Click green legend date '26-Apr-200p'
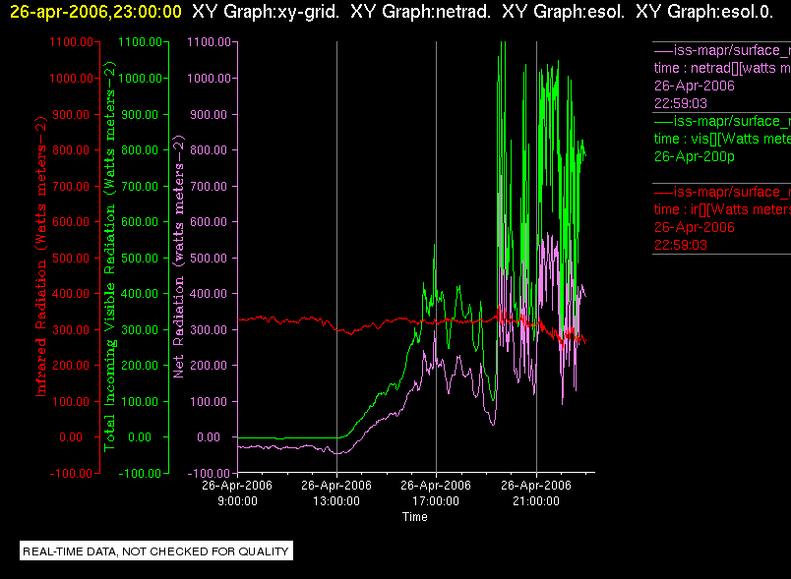Viewport: 791px width, 579px height. (695, 156)
